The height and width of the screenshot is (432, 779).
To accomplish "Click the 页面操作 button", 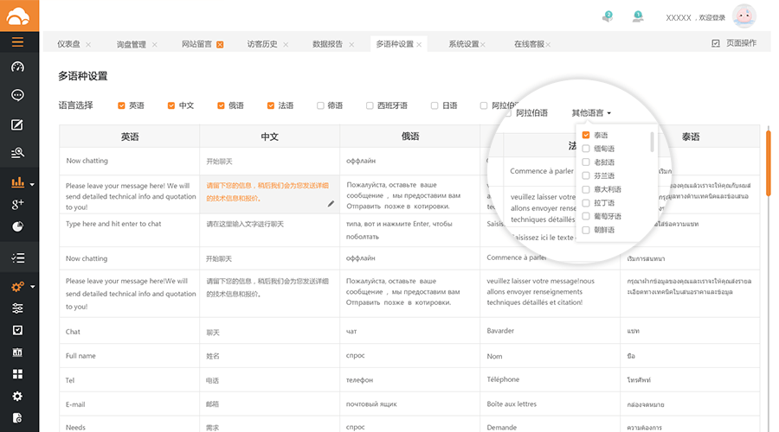I will [734, 43].
